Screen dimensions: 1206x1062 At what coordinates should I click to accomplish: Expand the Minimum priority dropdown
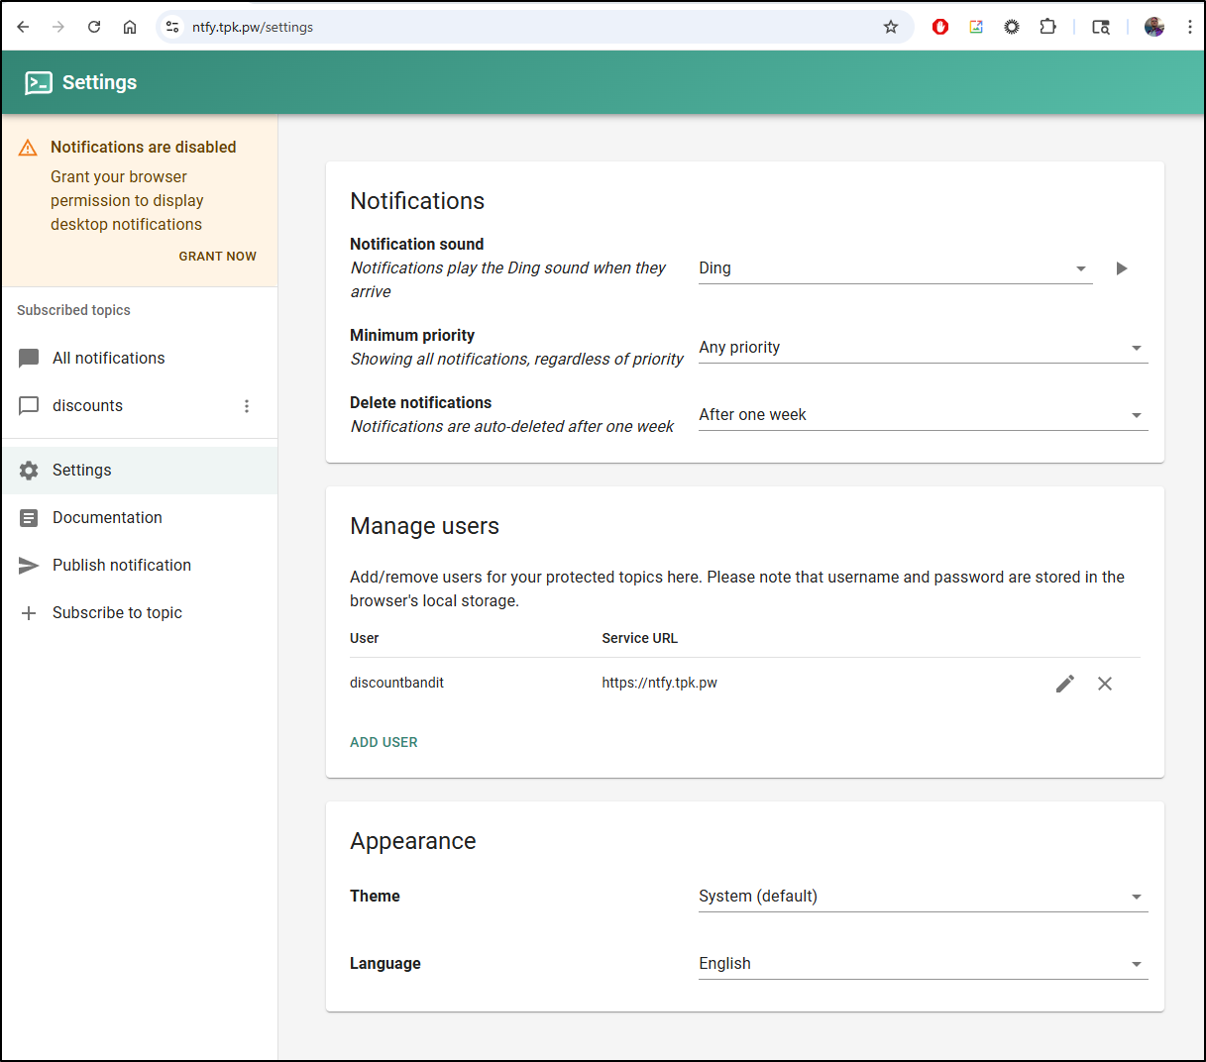pyautogui.click(x=922, y=348)
